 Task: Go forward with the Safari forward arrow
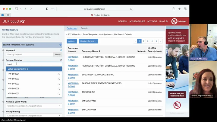point(31,9)
